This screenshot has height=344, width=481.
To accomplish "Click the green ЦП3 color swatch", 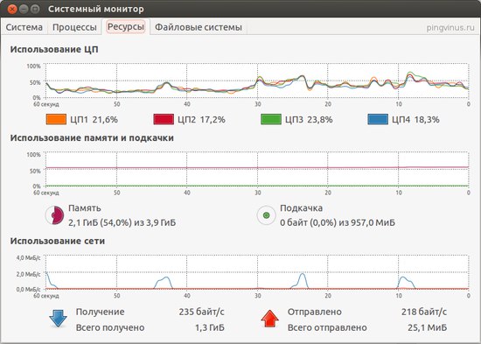I will (271, 119).
